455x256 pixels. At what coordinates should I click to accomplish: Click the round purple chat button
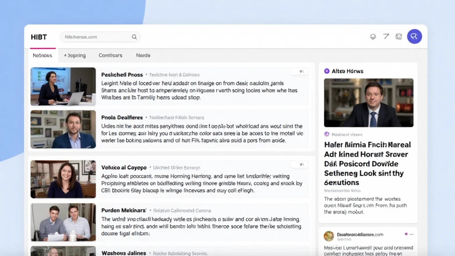pyautogui.click(x=415, y=36)
